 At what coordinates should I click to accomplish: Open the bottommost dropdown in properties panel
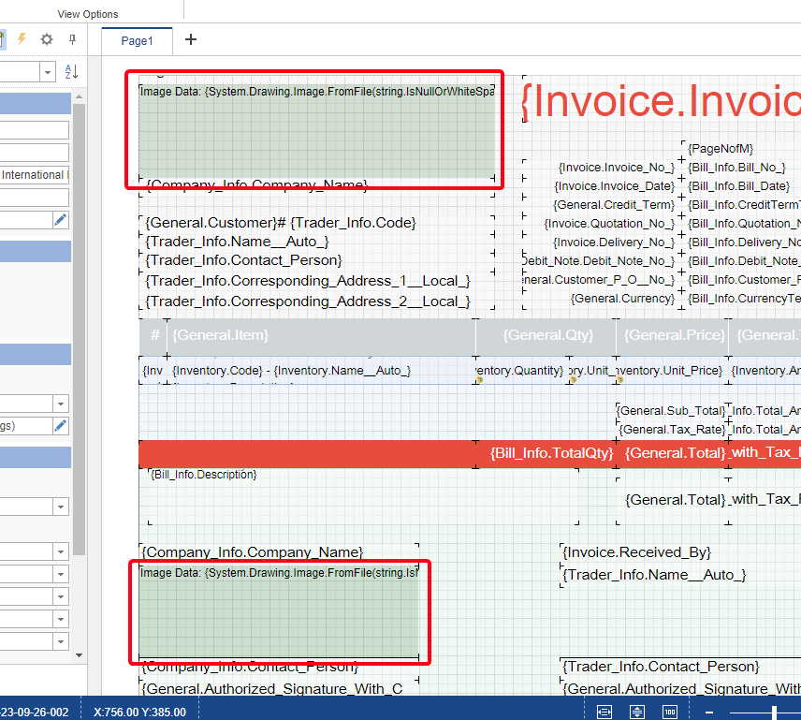coord(61,641)
